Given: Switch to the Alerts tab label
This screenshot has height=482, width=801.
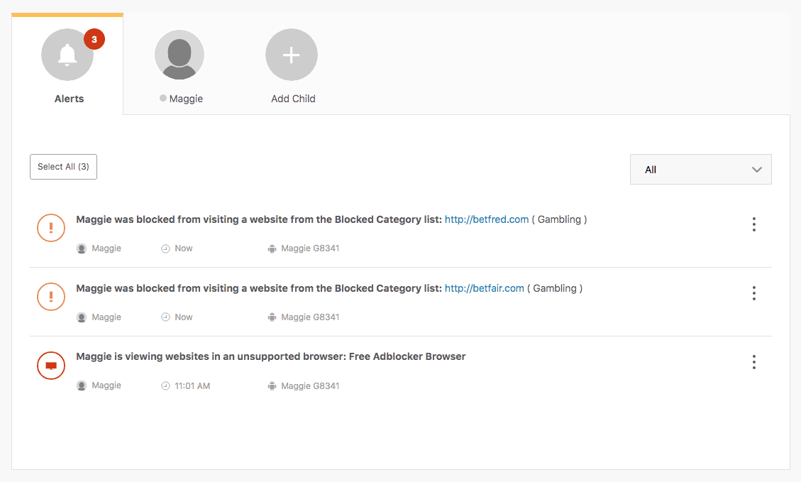Looking at the screenshot, I should click(x=69, y=99).
